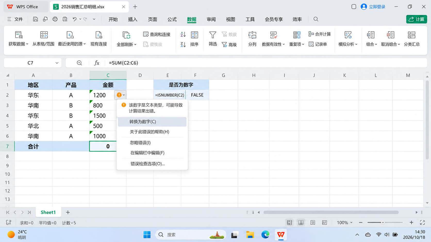This screenshot has height=242, width=431.
Task: Click the Get Data (获取数据) icon
Action: (19, 35)
